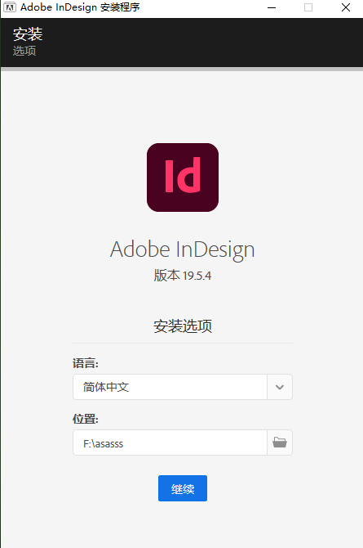
Task: Click the gray progress strip below header
Action: click(x=182, y=70)
